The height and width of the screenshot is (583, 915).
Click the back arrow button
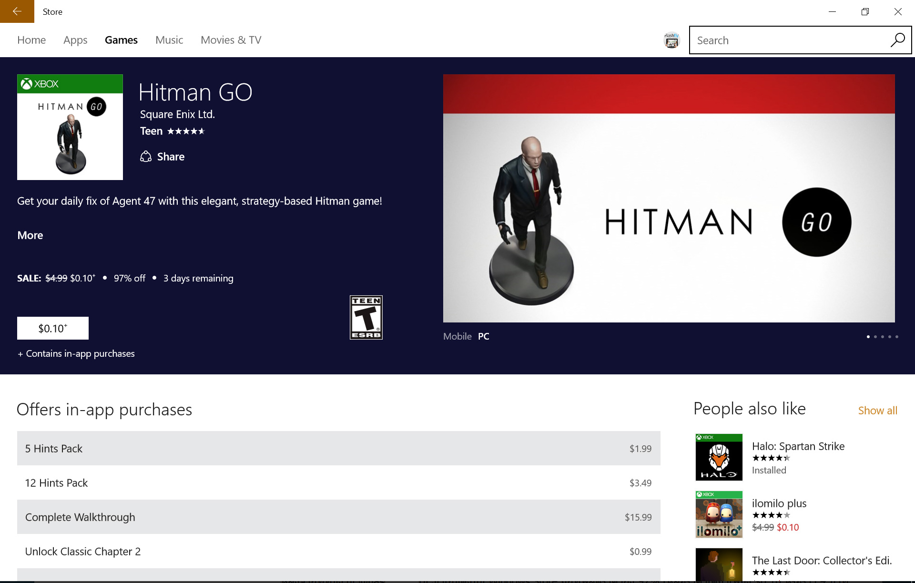click(17, 11)
